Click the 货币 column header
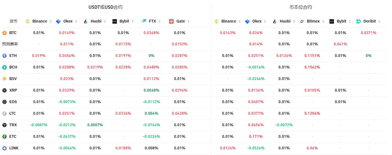Viewport: 392px width, 155px height. point(13,21)
